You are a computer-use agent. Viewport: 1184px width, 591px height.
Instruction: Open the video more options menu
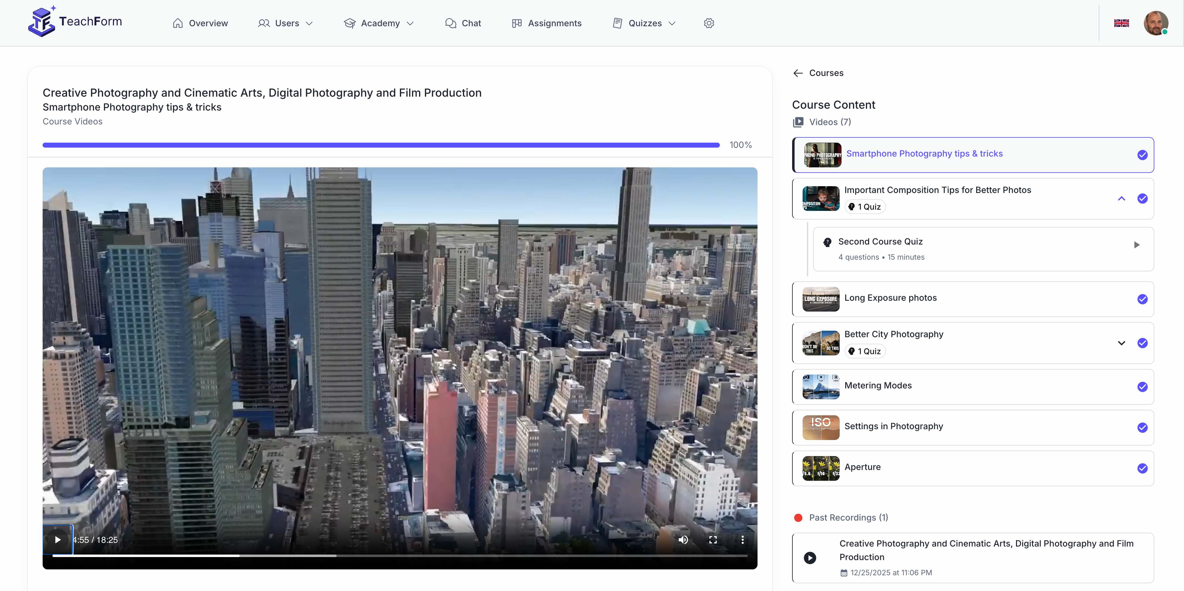(x=742, y=539)
